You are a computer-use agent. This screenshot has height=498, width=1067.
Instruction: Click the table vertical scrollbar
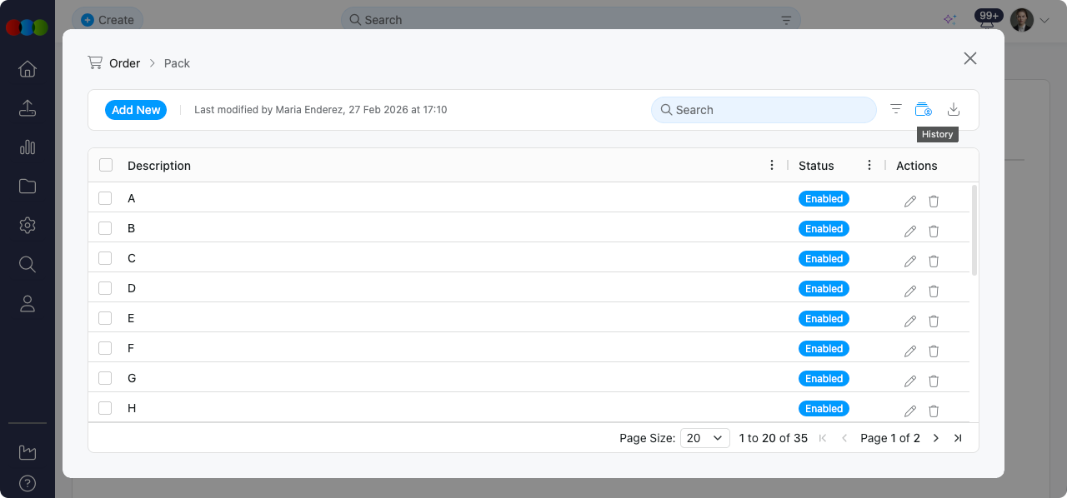click(x=974, y=230)
